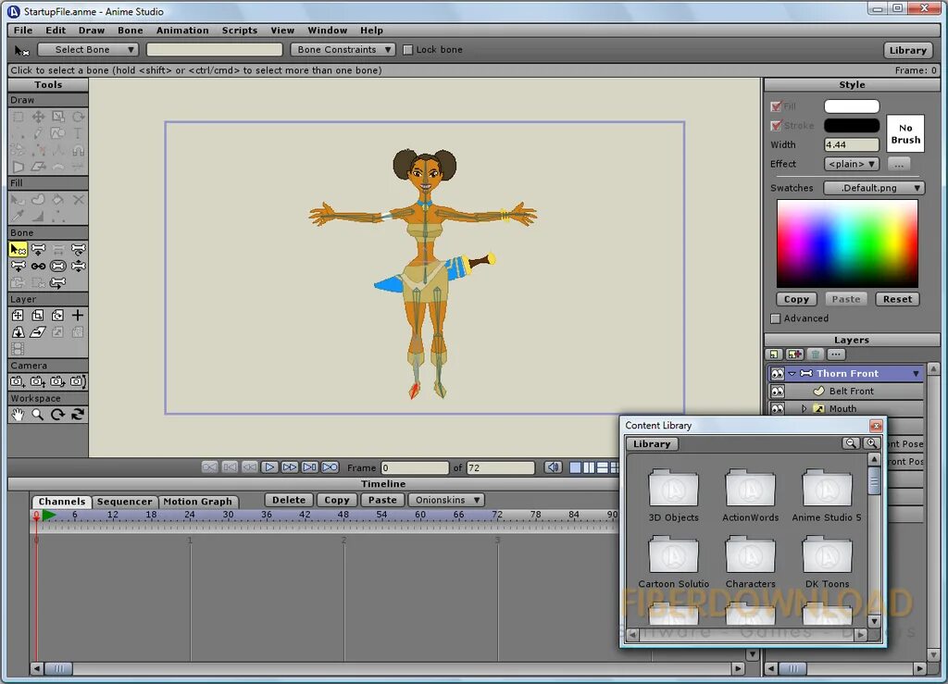Click the Delete Layer trash icon
This screenshot has width=948, height=684.
pyautogui.click(x=815, y=354)
